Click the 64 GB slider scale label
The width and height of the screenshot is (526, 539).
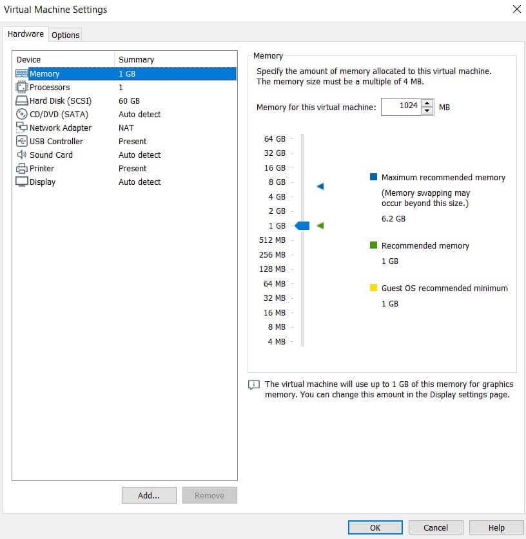pos(275,138)
